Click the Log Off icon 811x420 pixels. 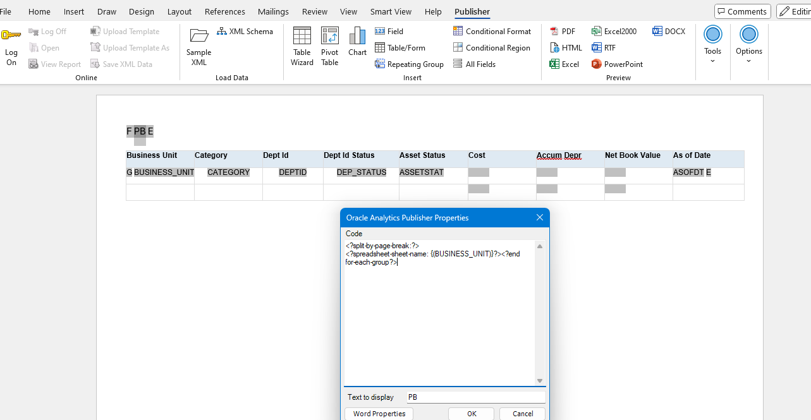tap(34, 32)
